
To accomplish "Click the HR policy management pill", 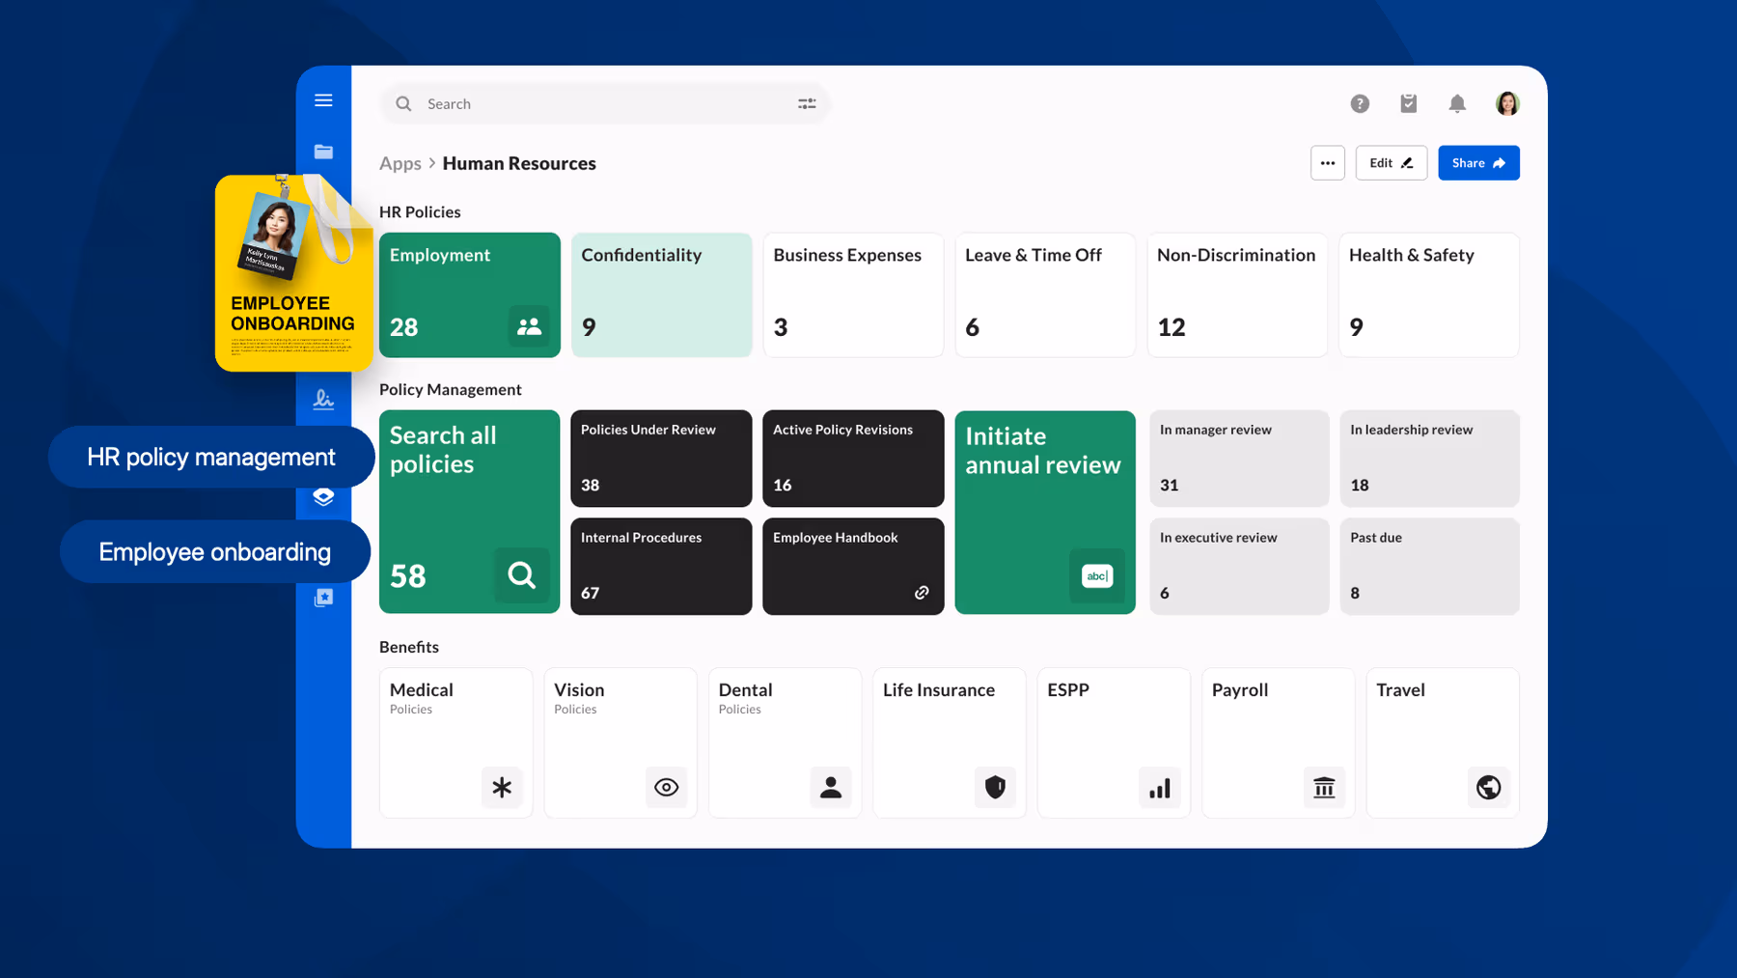I will [x=211, y=457].
